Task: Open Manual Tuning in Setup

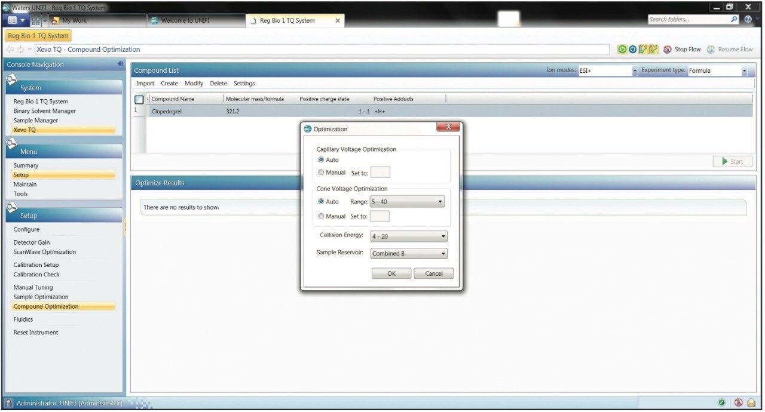Action: pos(33,287)
